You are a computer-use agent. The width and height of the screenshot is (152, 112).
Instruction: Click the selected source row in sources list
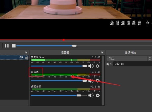click(x=14, y=57)
